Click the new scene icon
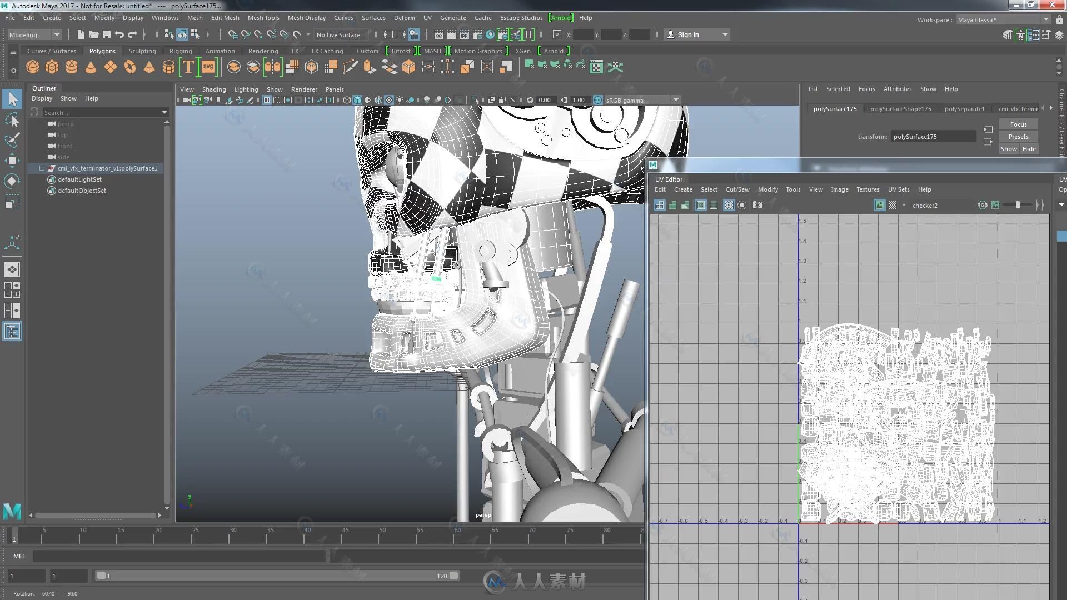Viewport: 1067px width, 600px height. tap(81, 34)
